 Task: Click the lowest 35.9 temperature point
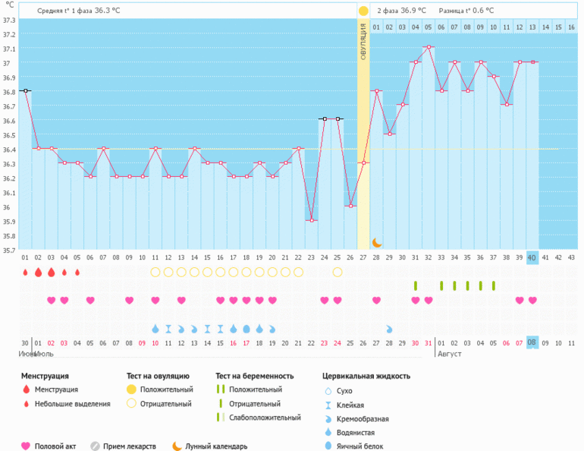pyautogui.click(x=312, y=220)
